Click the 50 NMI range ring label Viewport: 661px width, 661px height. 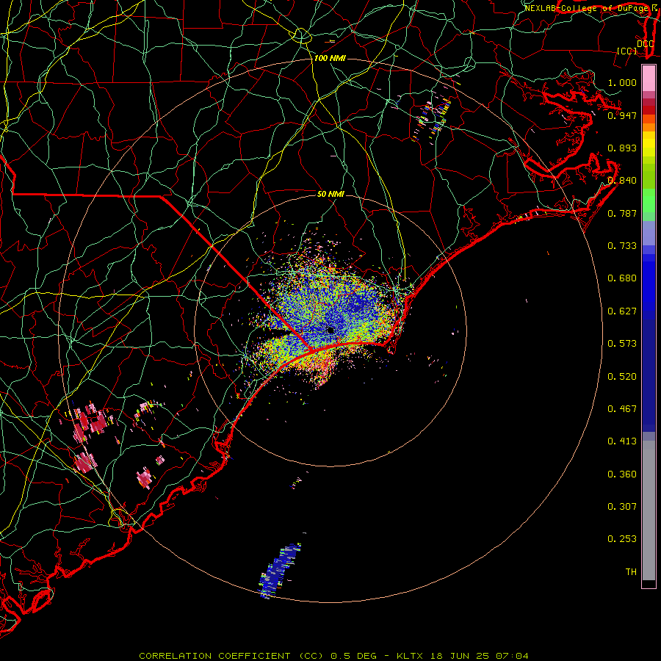[331, 194]
